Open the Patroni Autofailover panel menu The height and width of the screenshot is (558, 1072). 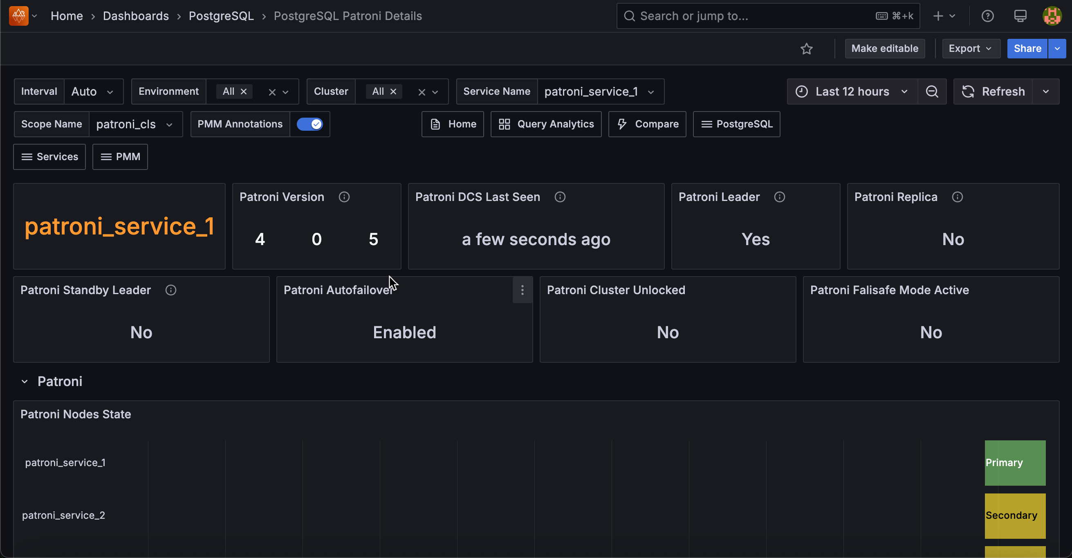point(522,290)
